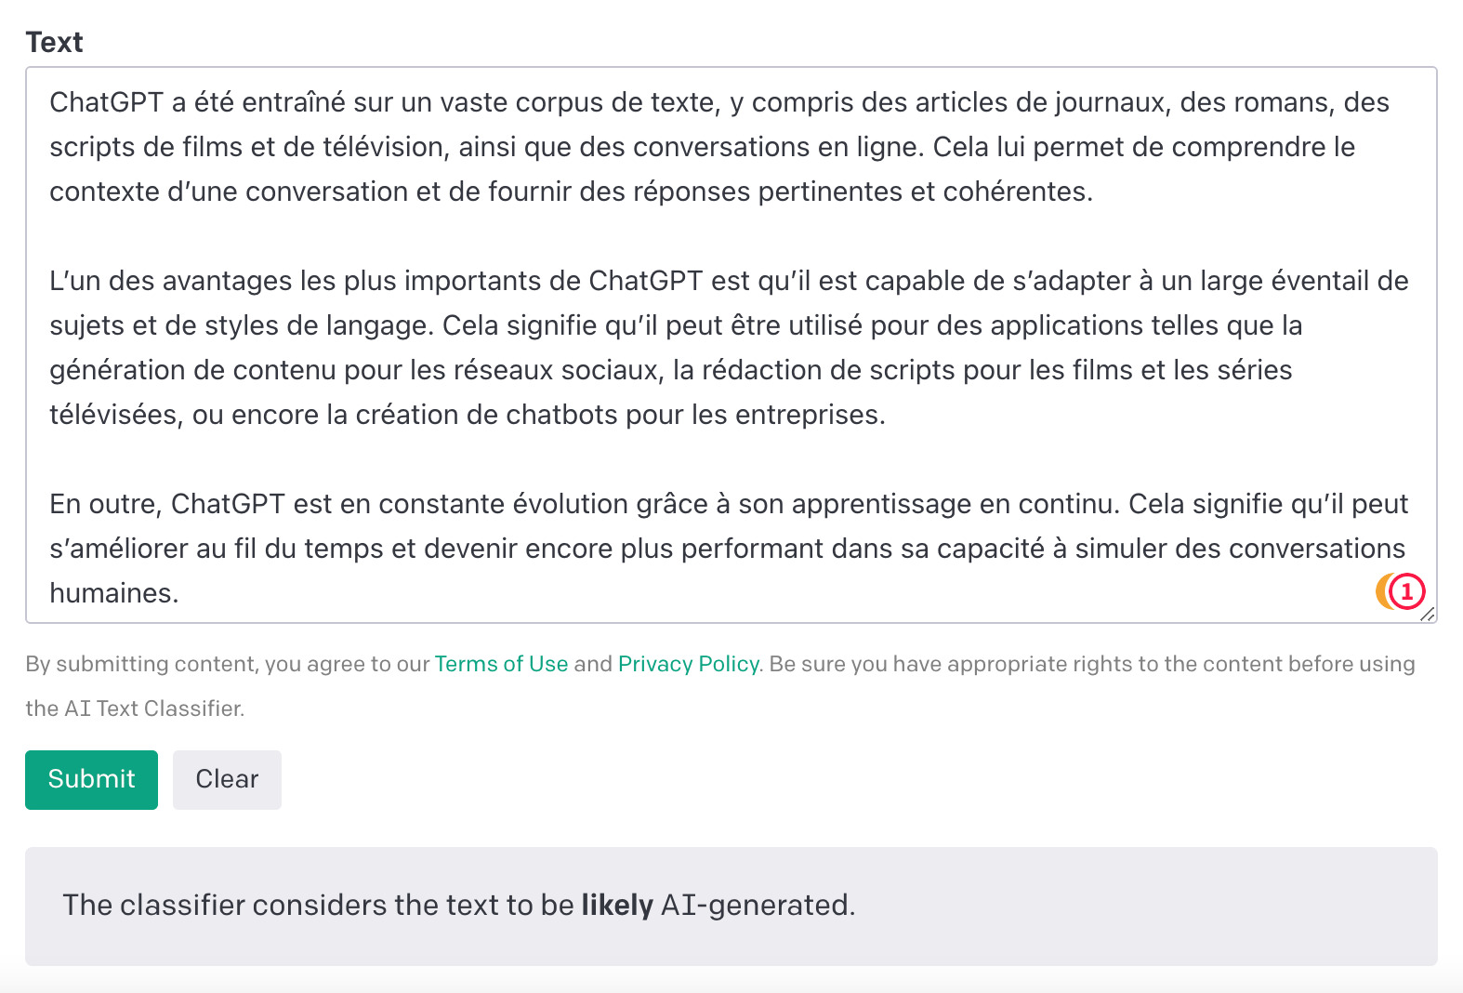Click the green Submit button
This screenshot has height=993, width=1463.
[x=91, y=779]
